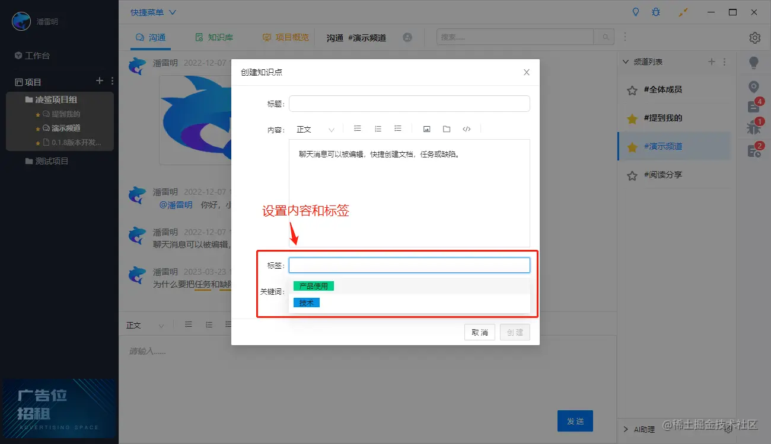The width and height of the screenshot is (771, 444).
Task: Open the 频道列表 more options dots
Action: 724,62
